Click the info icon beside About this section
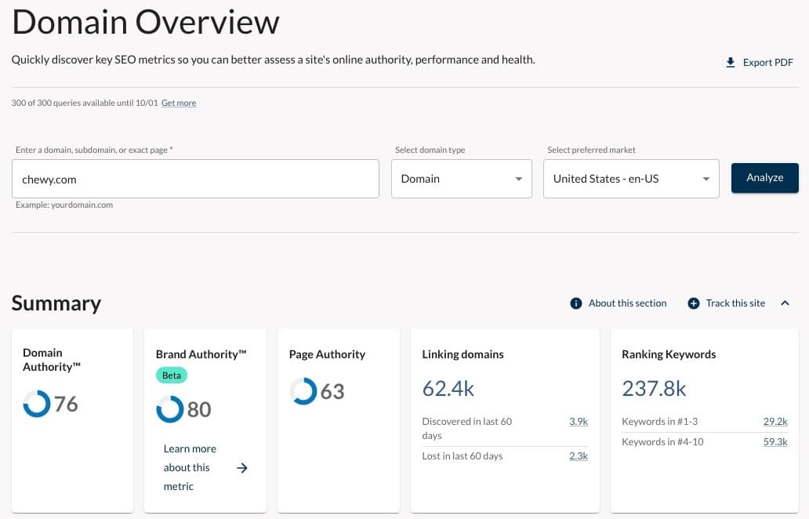Screen dimensions: 809x519 [x=576, y=303]
